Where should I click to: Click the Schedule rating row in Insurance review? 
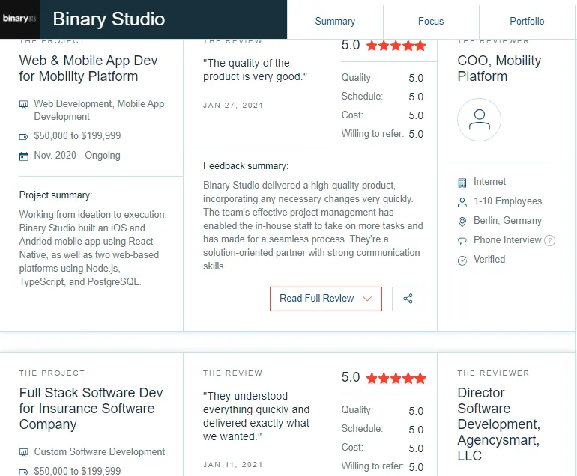click(382, 429)
